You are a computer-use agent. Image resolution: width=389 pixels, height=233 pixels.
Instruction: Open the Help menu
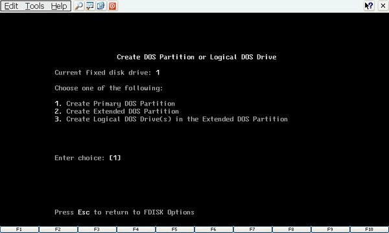(x=59, y=6)
